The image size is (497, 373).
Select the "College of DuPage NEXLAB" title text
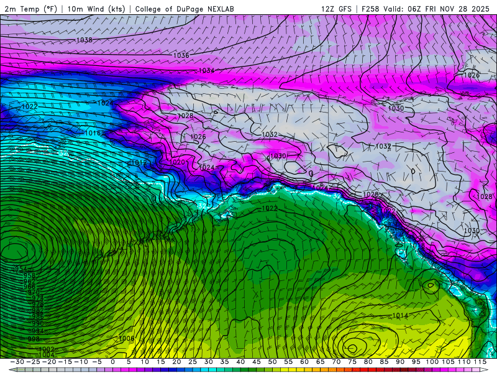coord(185,9)
